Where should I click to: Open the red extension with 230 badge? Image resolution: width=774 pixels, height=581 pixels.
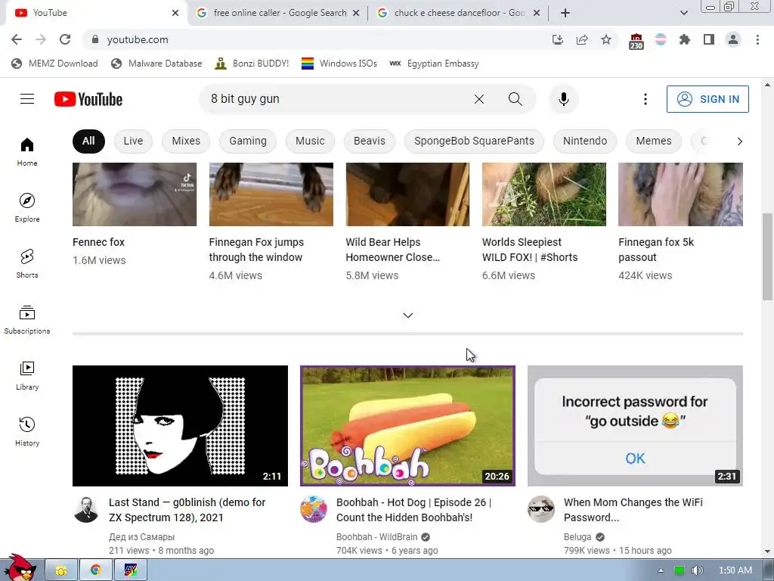636,41
